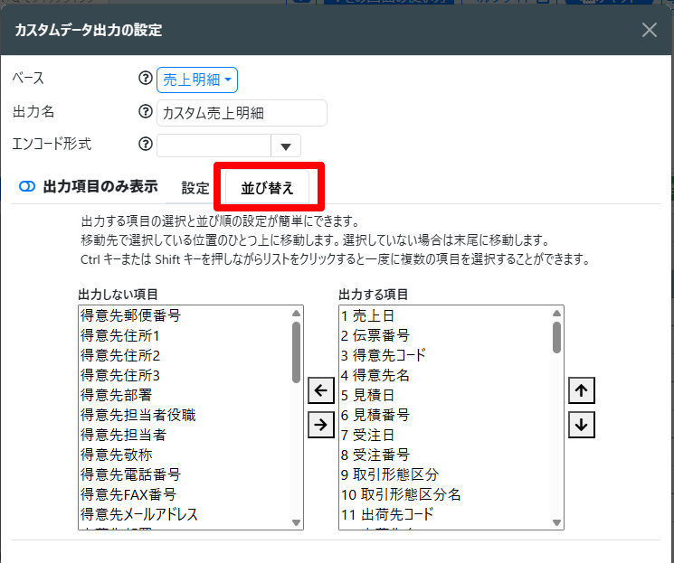The width and height of the screenshot is (674, 563).
Task: Select the 並び替え tab
Action: 267,188
